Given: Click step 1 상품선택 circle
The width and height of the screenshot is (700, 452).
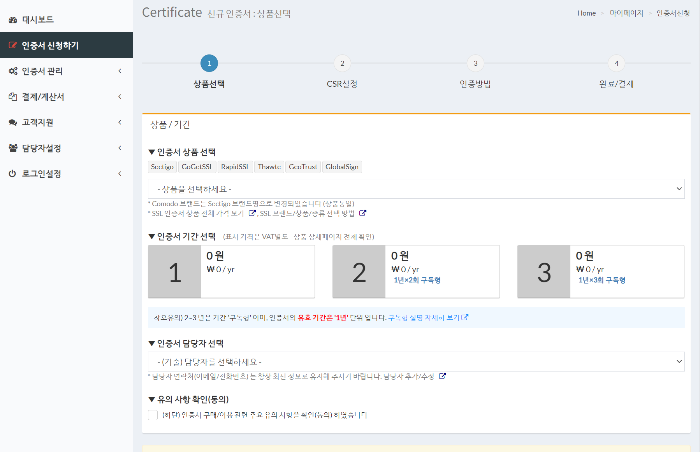Looking at the screenshot, I should [209, 63].
